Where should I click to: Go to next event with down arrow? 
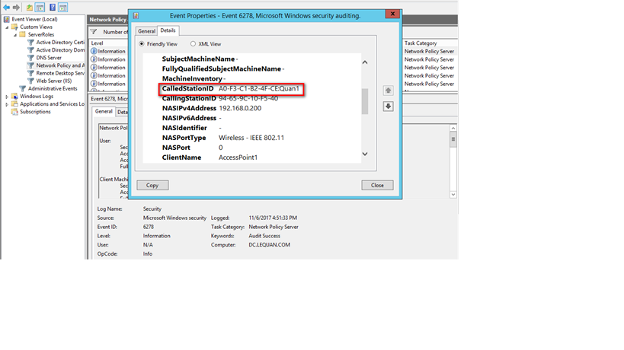tap(388, 106)
